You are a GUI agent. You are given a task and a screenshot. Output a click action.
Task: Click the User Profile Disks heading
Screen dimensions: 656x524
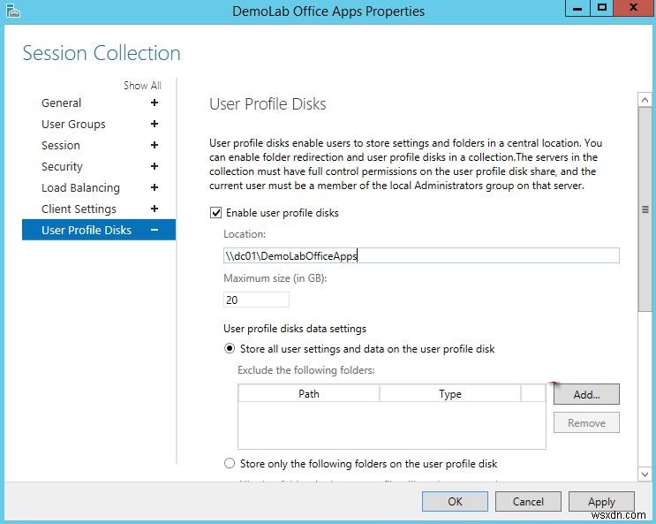pyautogui.click(x=268, y=104)
